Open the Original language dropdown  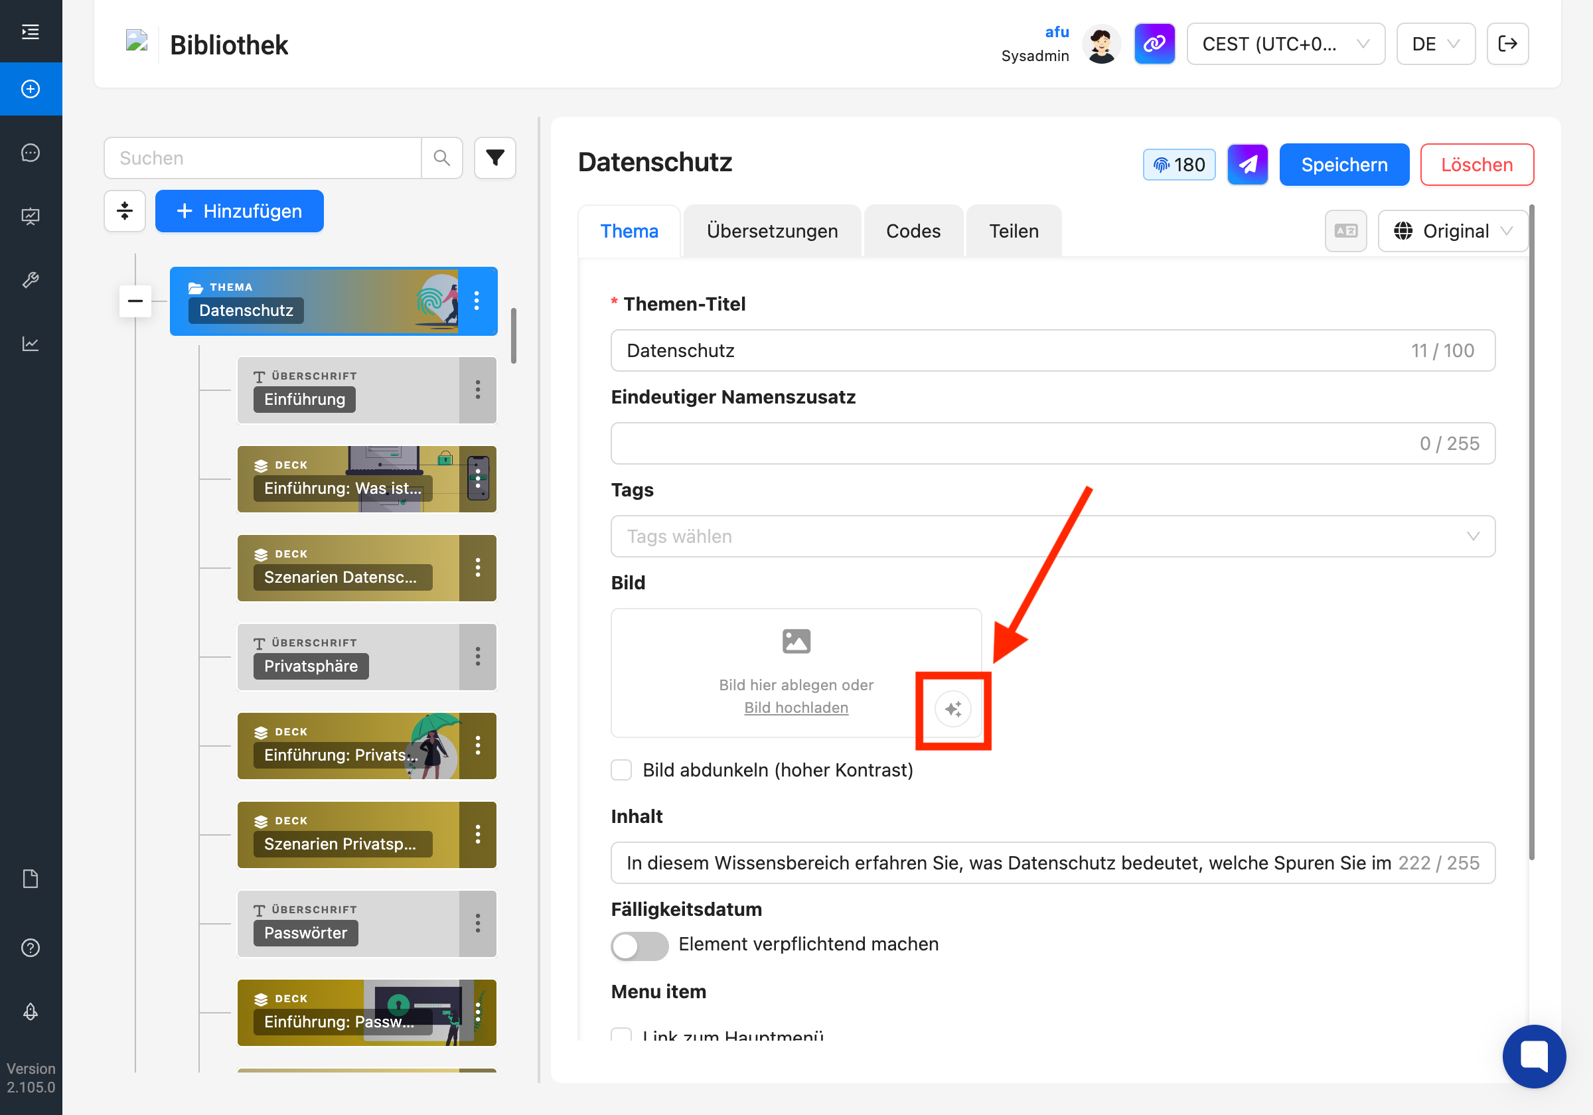[1452, 231]
